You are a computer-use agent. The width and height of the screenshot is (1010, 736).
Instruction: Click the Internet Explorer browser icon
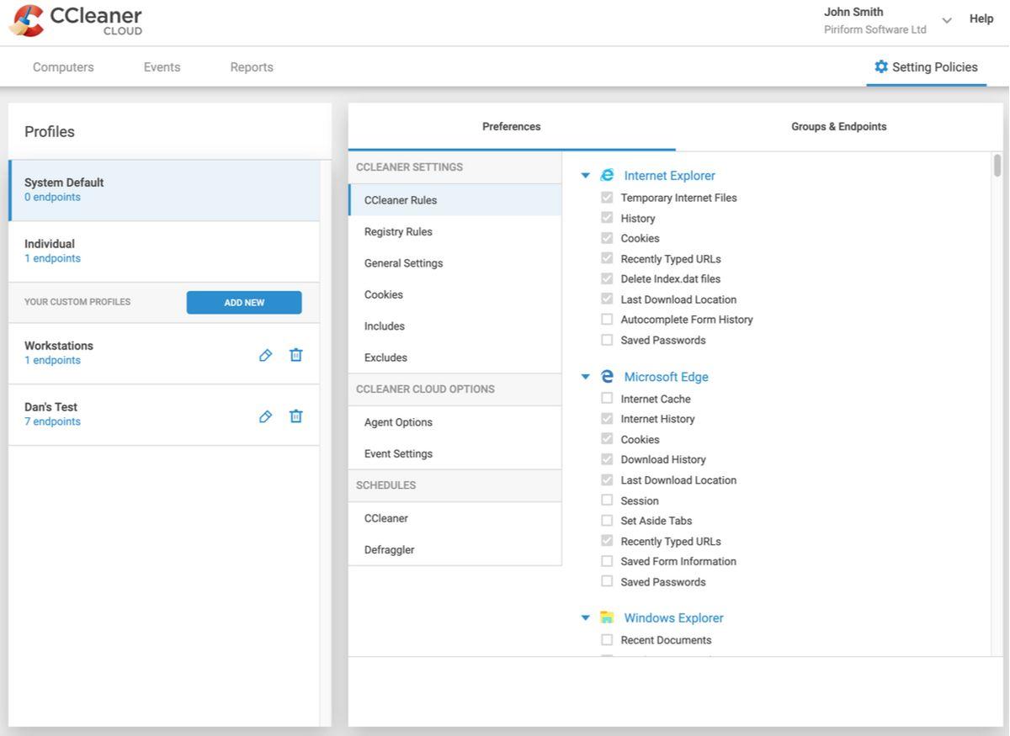(607, 175)
